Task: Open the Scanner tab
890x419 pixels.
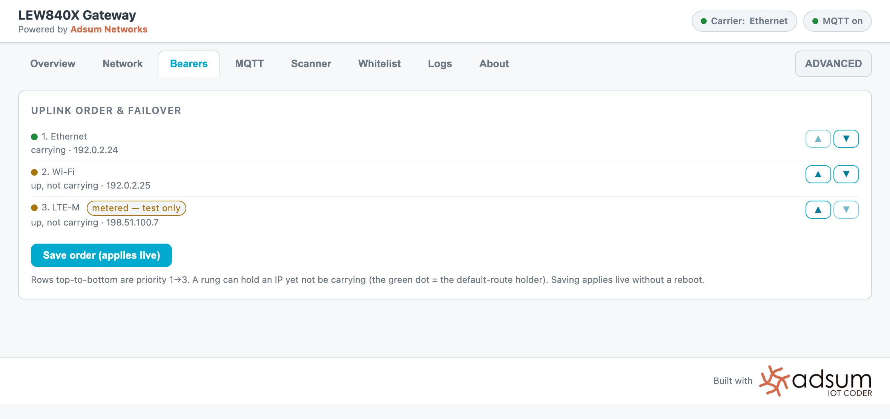Action: tap(311, 64)
